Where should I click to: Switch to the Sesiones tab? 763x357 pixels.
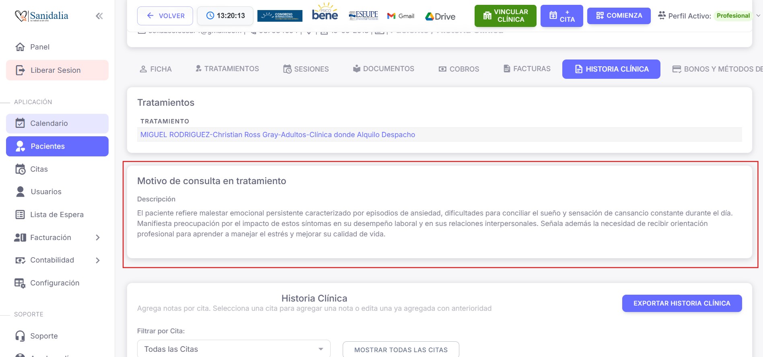(x=306, y=69)
